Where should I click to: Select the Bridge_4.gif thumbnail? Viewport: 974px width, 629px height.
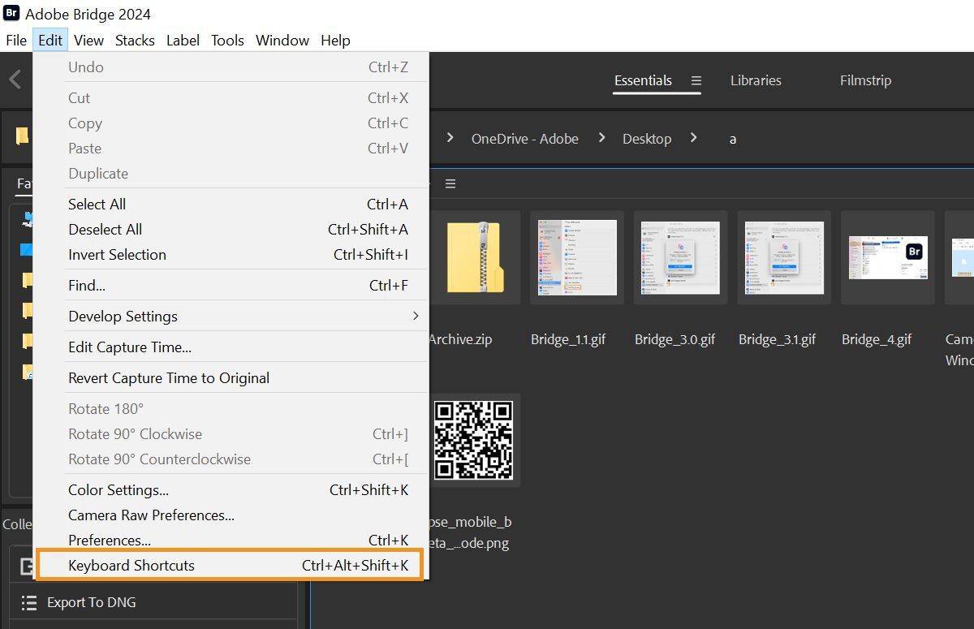[x=888, y=257]
